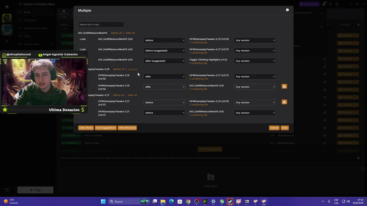Click the Use Suggestions button

coord(106,128)
